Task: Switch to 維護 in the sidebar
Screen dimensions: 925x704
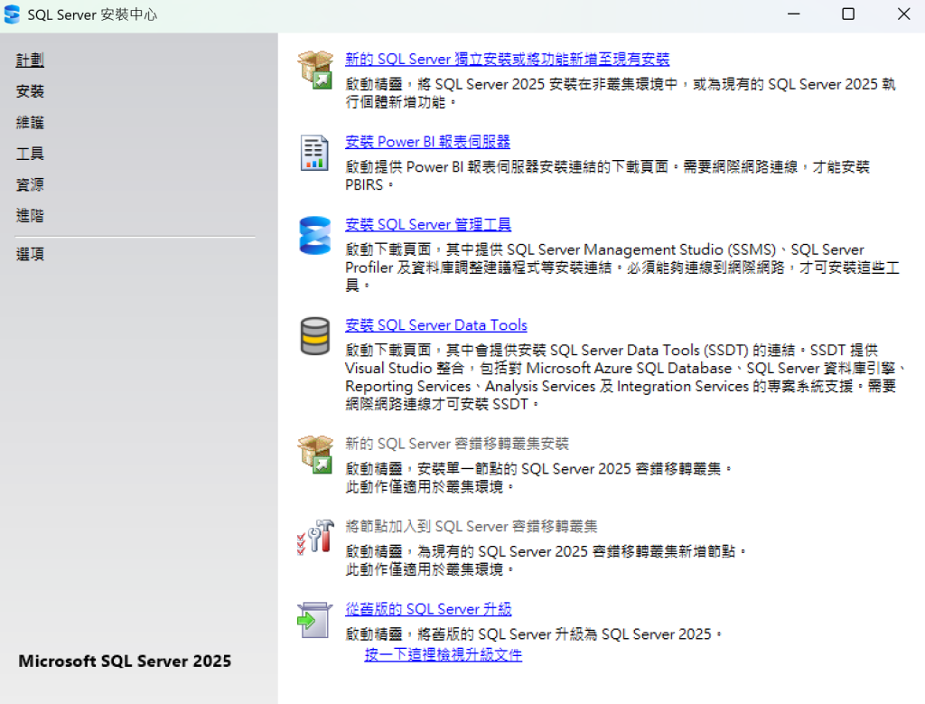Action: (30, 123)
